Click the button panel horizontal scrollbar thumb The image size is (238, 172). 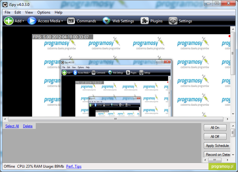(x=215, y=160)
